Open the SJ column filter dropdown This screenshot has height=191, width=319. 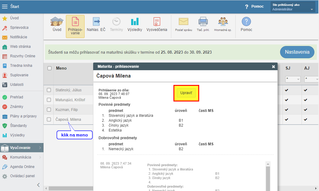[x=293, y=79]
